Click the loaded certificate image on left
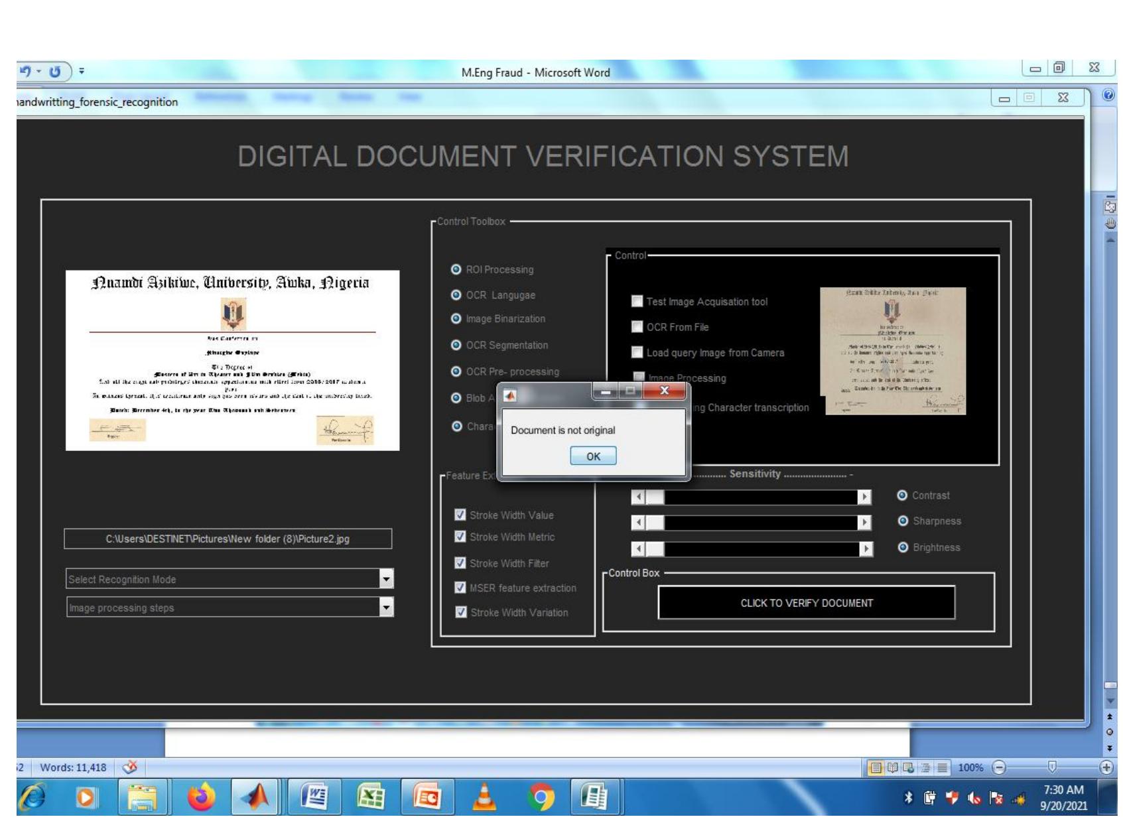1123x833 pixels. point(233,360)
